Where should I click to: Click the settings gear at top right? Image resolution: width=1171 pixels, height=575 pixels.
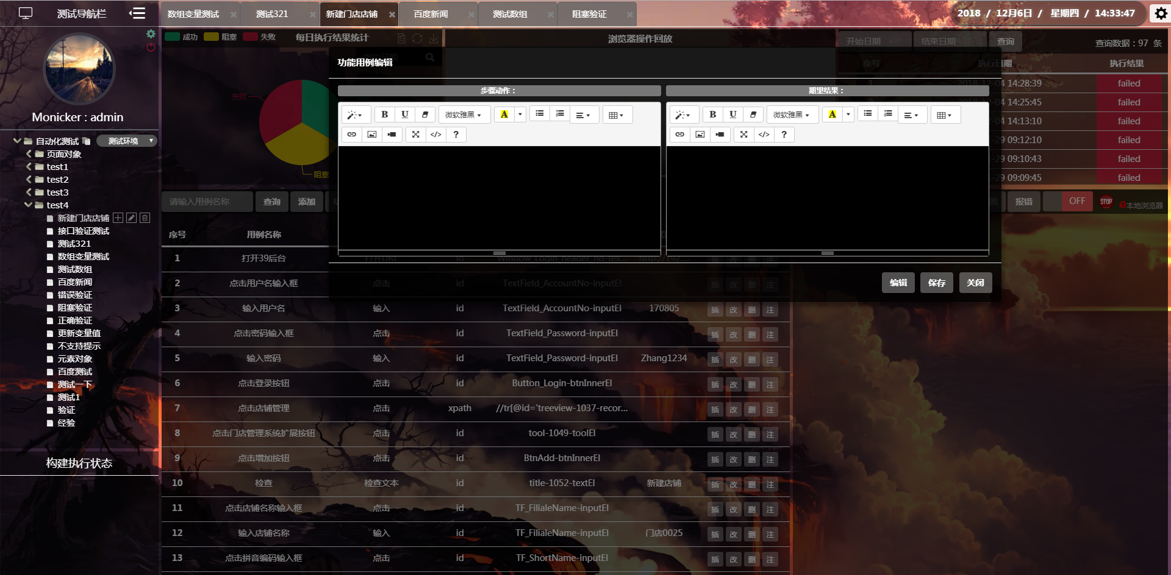click(x=1161, y=13)
